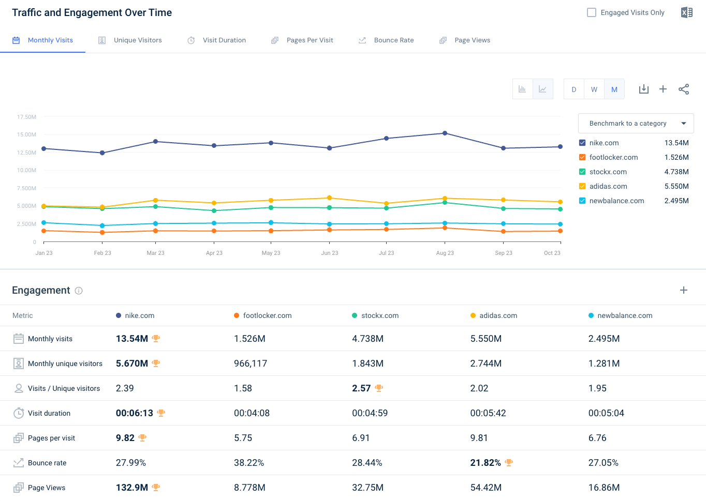Click adidas.com column header in table

point(494,315)
